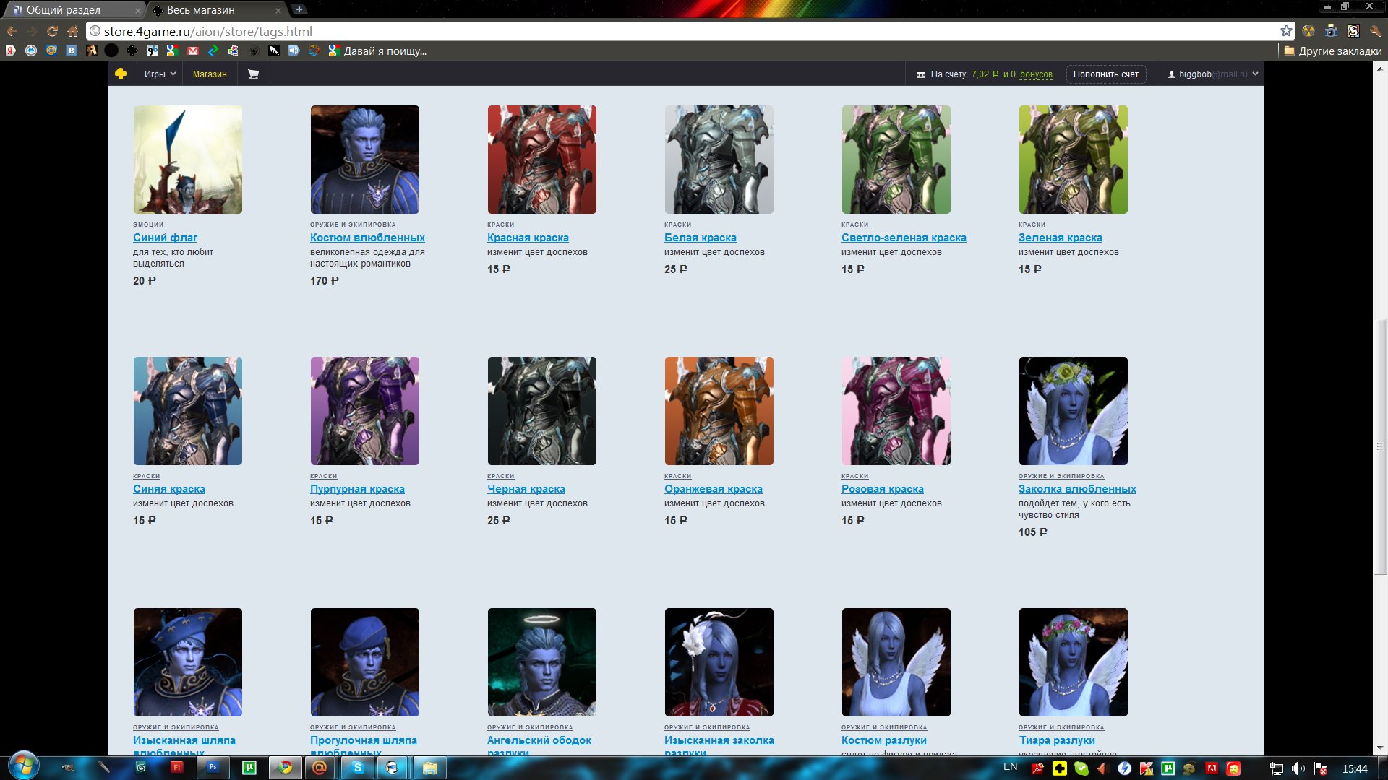Reload the page with refresh icon
This screenshot has height=780, width=1388.
tap(52, 32)
